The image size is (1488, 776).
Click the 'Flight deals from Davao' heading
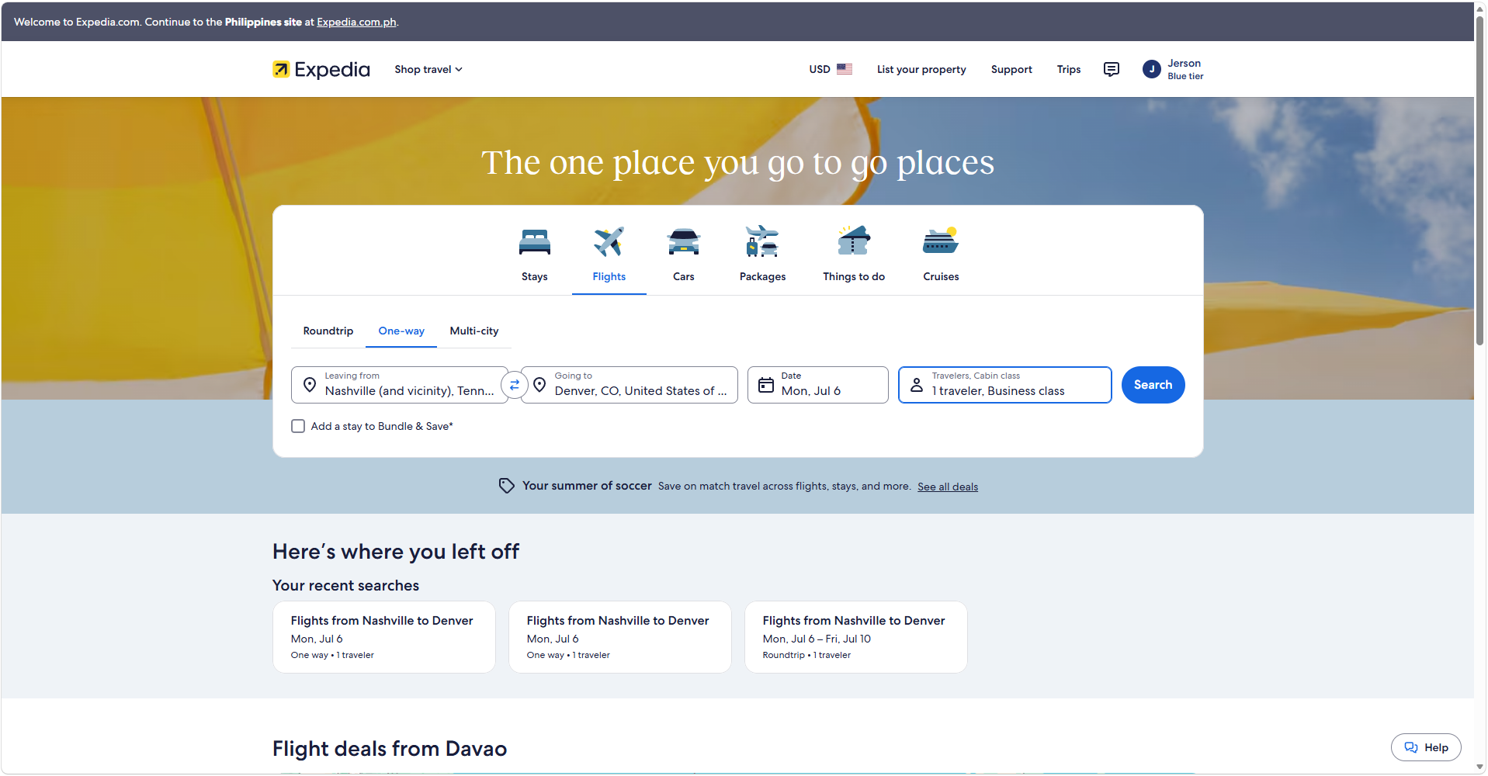point(390,749)
